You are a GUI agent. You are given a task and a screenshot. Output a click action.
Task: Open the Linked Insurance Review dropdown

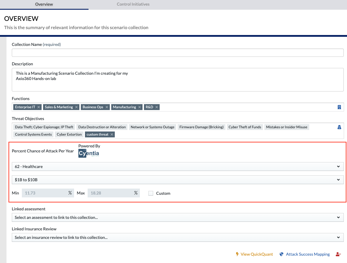point(178,237)
